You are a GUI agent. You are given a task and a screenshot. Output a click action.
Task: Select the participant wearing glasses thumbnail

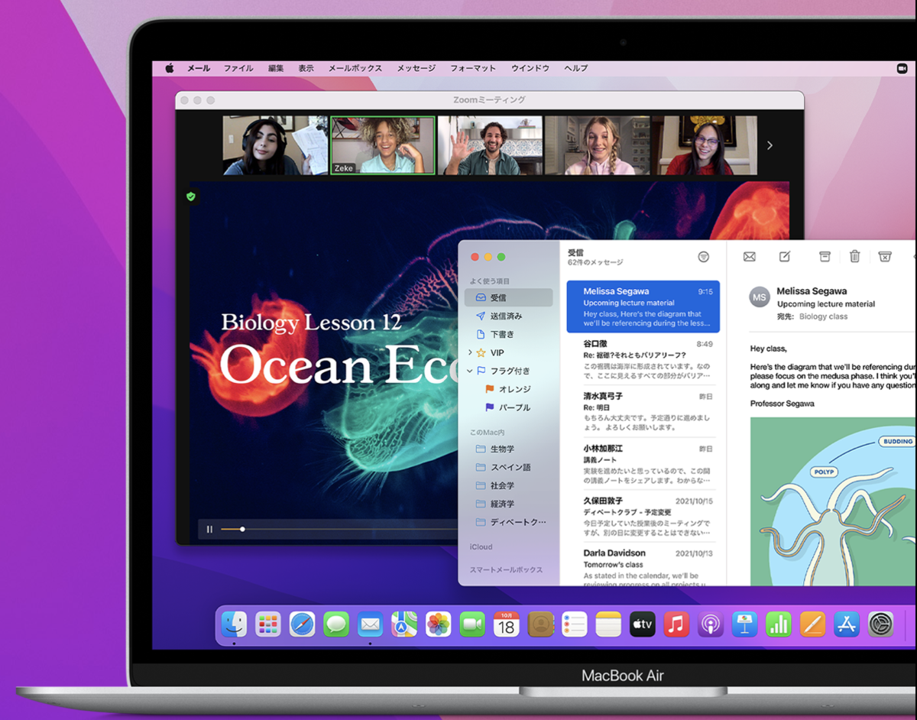point(705,145)
